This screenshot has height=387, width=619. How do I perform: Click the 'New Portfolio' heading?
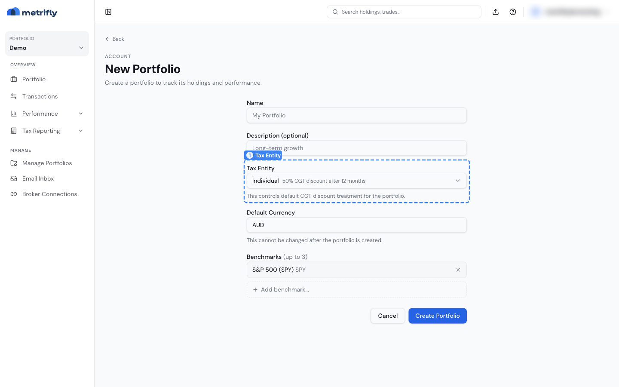[143, 69]
